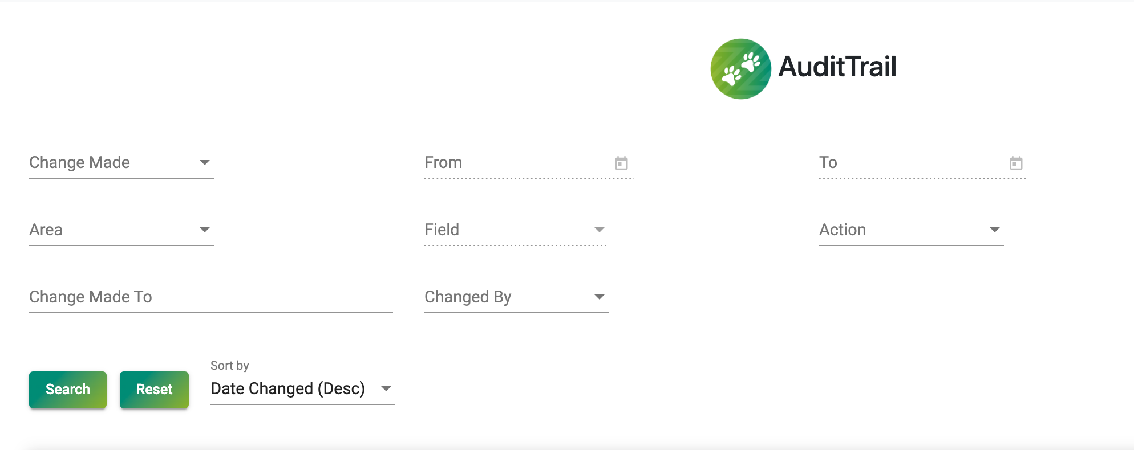Image resolution: width=1134 pixels, height=450 pixels.
Task: Focus the Change Made To text field
Action: click(211, 297)
